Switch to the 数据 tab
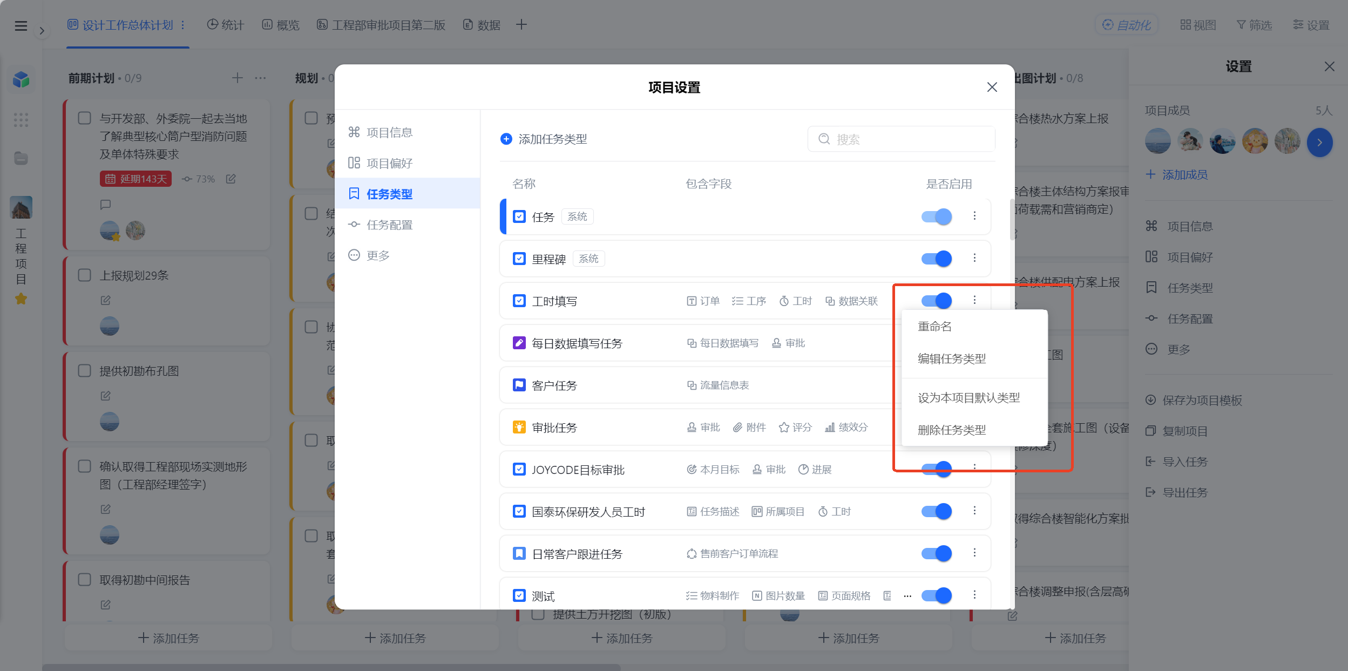1348x671 pixels. (x=482, y=25)
